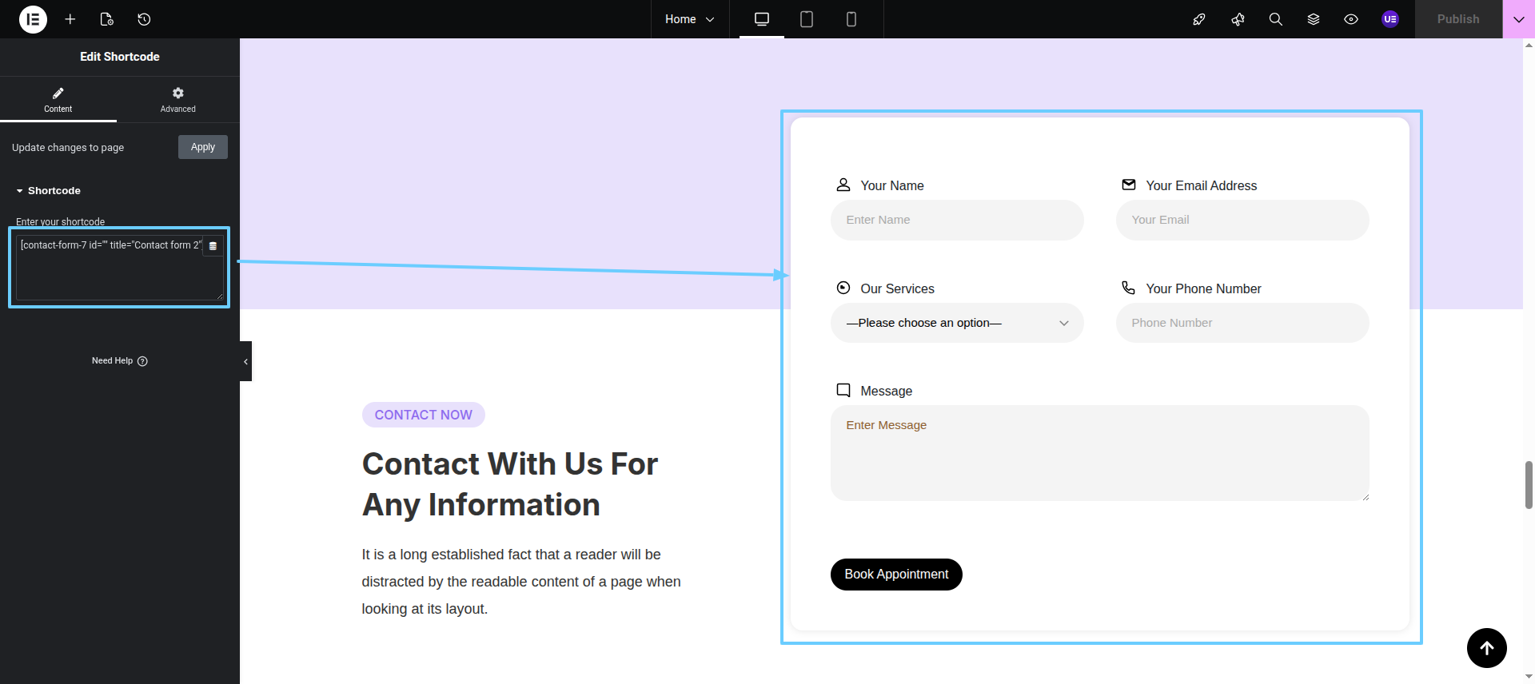This screenshot has width=1535, height=684.
Task: Open the Home page dropdown
Action: tap(689, 19)
